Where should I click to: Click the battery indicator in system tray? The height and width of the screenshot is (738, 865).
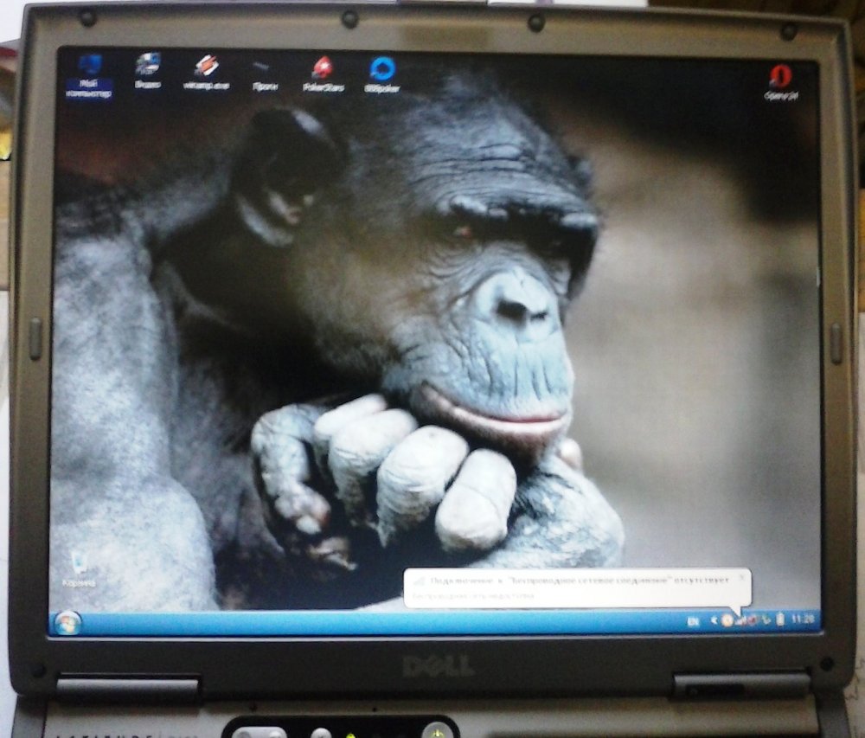click(780, 619)
